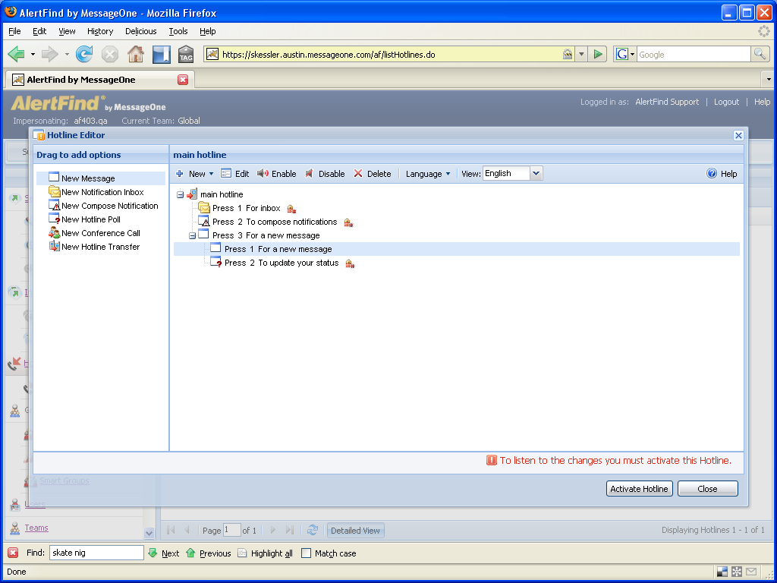The width and height of the screenshot is (777, 583).
Task: Open the address bar history dropdown
Action: click(x=582, y=54)
